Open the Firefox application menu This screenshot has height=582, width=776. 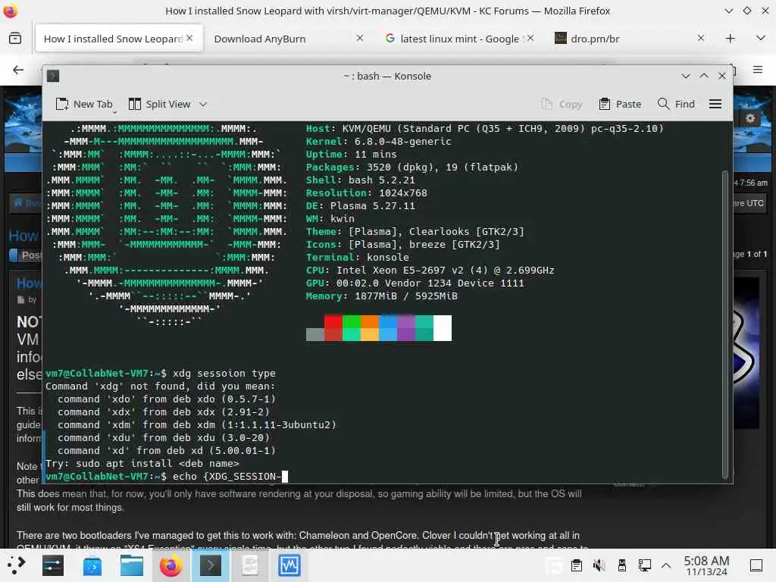pyautogui.click(x=757, y=70)
